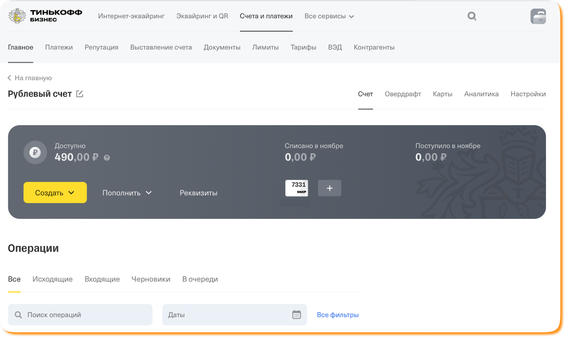The width and height of the screenshot is (565, 337).
Task: Filter operations by Исходящие
Action: click(x=53, y=279)
